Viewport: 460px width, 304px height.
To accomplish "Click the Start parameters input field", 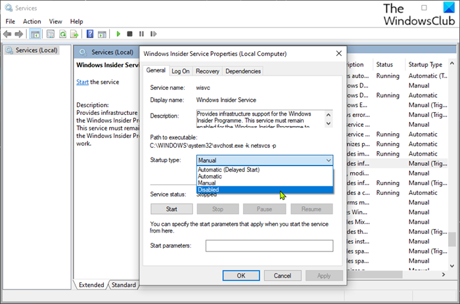I will click(269, 246).
